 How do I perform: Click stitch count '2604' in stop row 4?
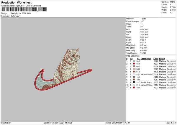click(137, 69)
